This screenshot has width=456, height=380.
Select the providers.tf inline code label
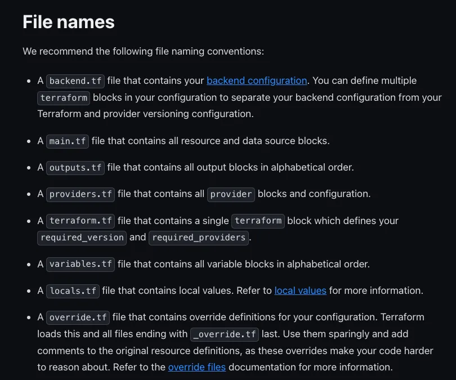tap(81, 194)
